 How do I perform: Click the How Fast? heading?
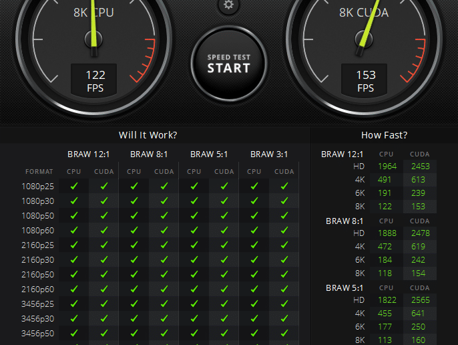pyautogui.click(x=384, y=135)
